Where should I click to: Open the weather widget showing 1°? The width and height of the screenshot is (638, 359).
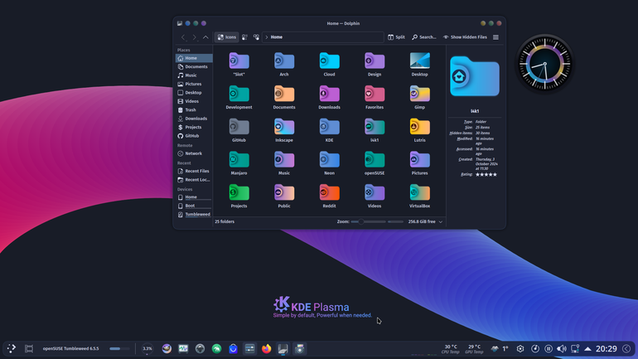(500, 349)
